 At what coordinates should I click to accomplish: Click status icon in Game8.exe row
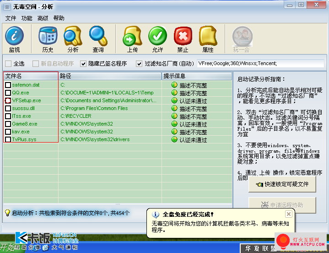174,124
